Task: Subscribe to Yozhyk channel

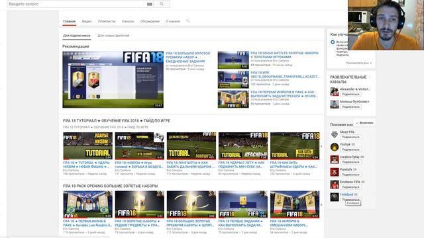Action: (x=350, y=149)
